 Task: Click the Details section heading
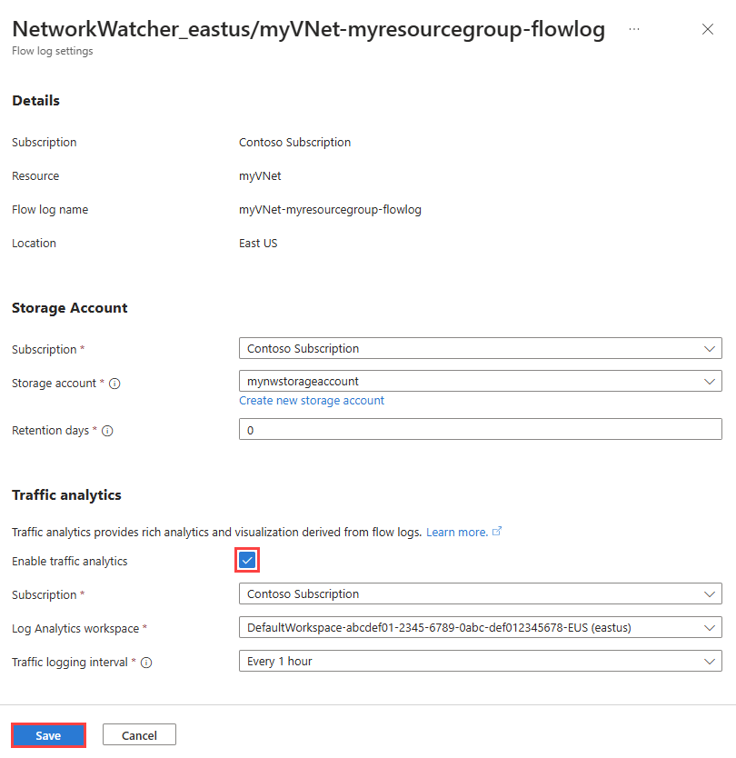(35, 101)
